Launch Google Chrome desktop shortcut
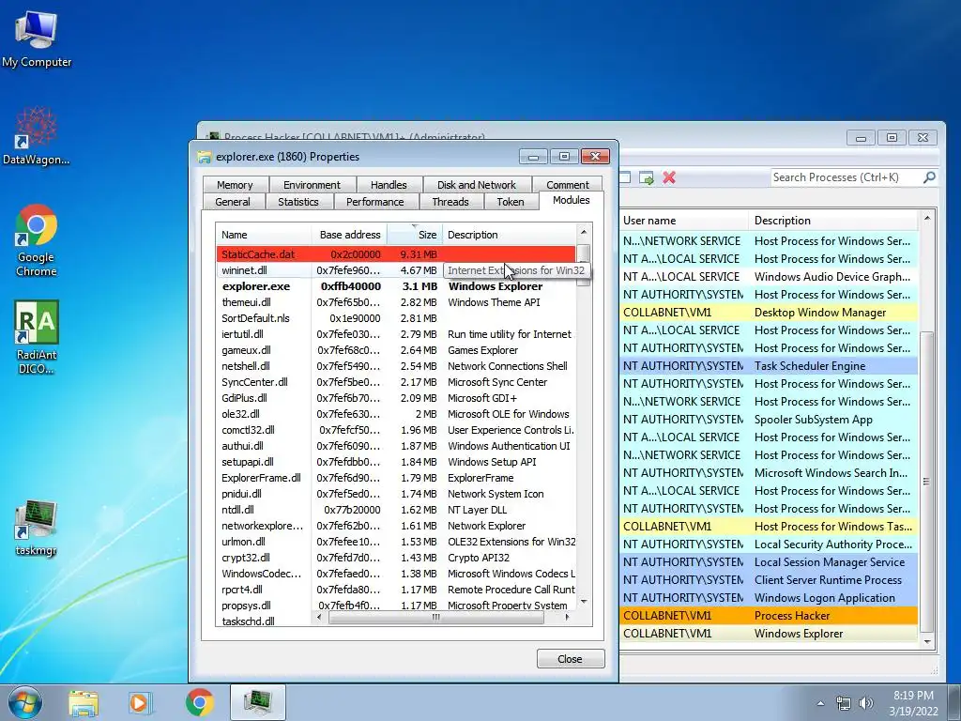The width and height of the screenshot is (961, 721). [37, 240]
